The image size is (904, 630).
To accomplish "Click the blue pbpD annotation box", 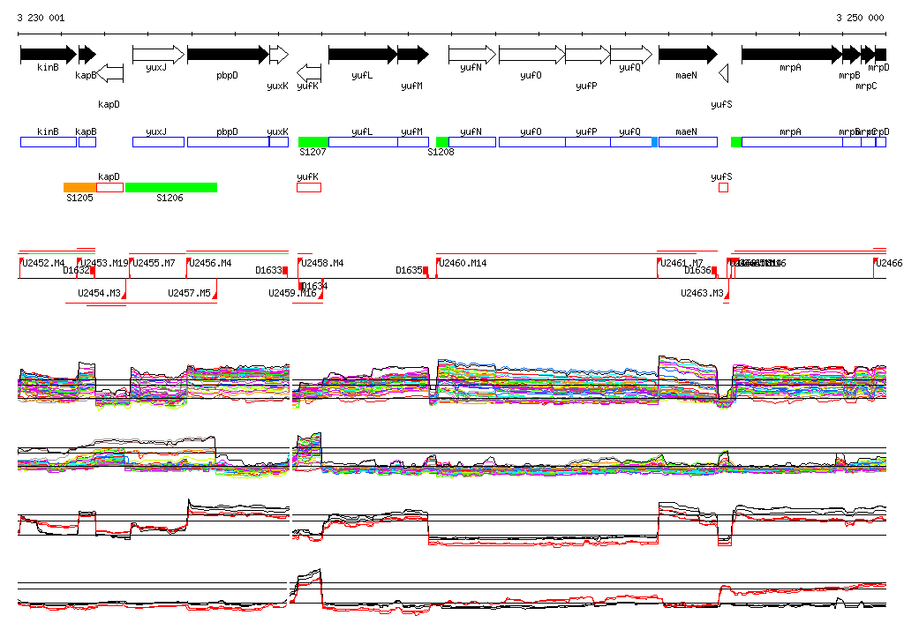I will 229,142.
